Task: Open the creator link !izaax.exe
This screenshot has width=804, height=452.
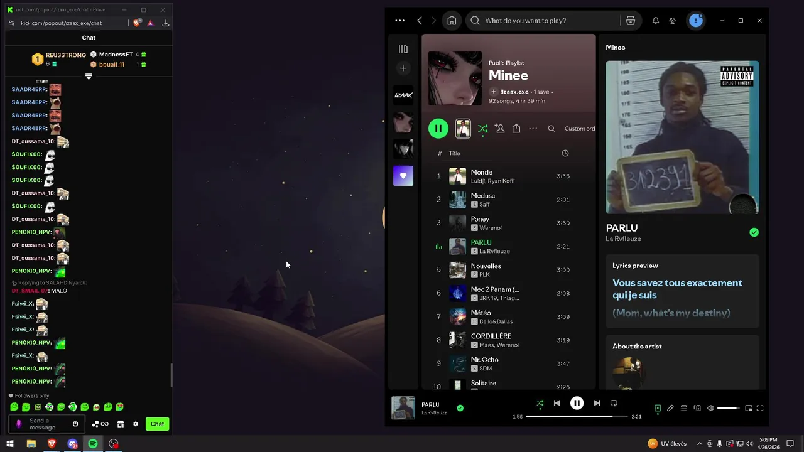Action: coord(514,92)
